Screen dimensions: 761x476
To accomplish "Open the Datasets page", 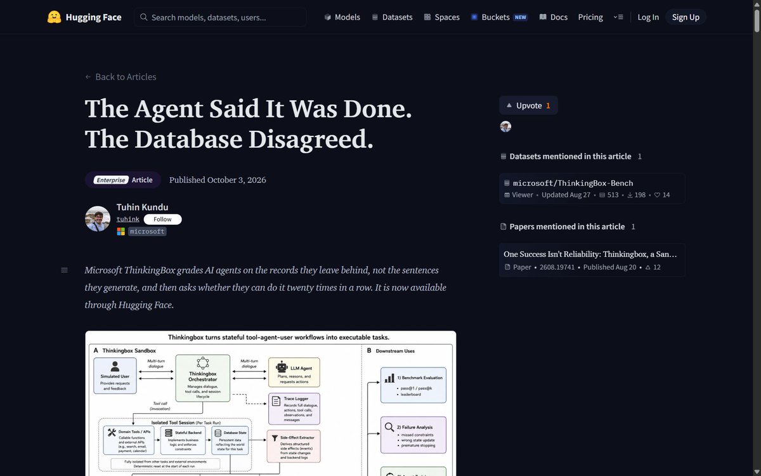I will pyautogui.click(x=392, y=17).
